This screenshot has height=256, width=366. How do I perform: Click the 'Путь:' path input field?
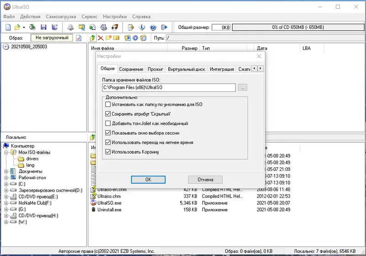(x=265, y=38)
